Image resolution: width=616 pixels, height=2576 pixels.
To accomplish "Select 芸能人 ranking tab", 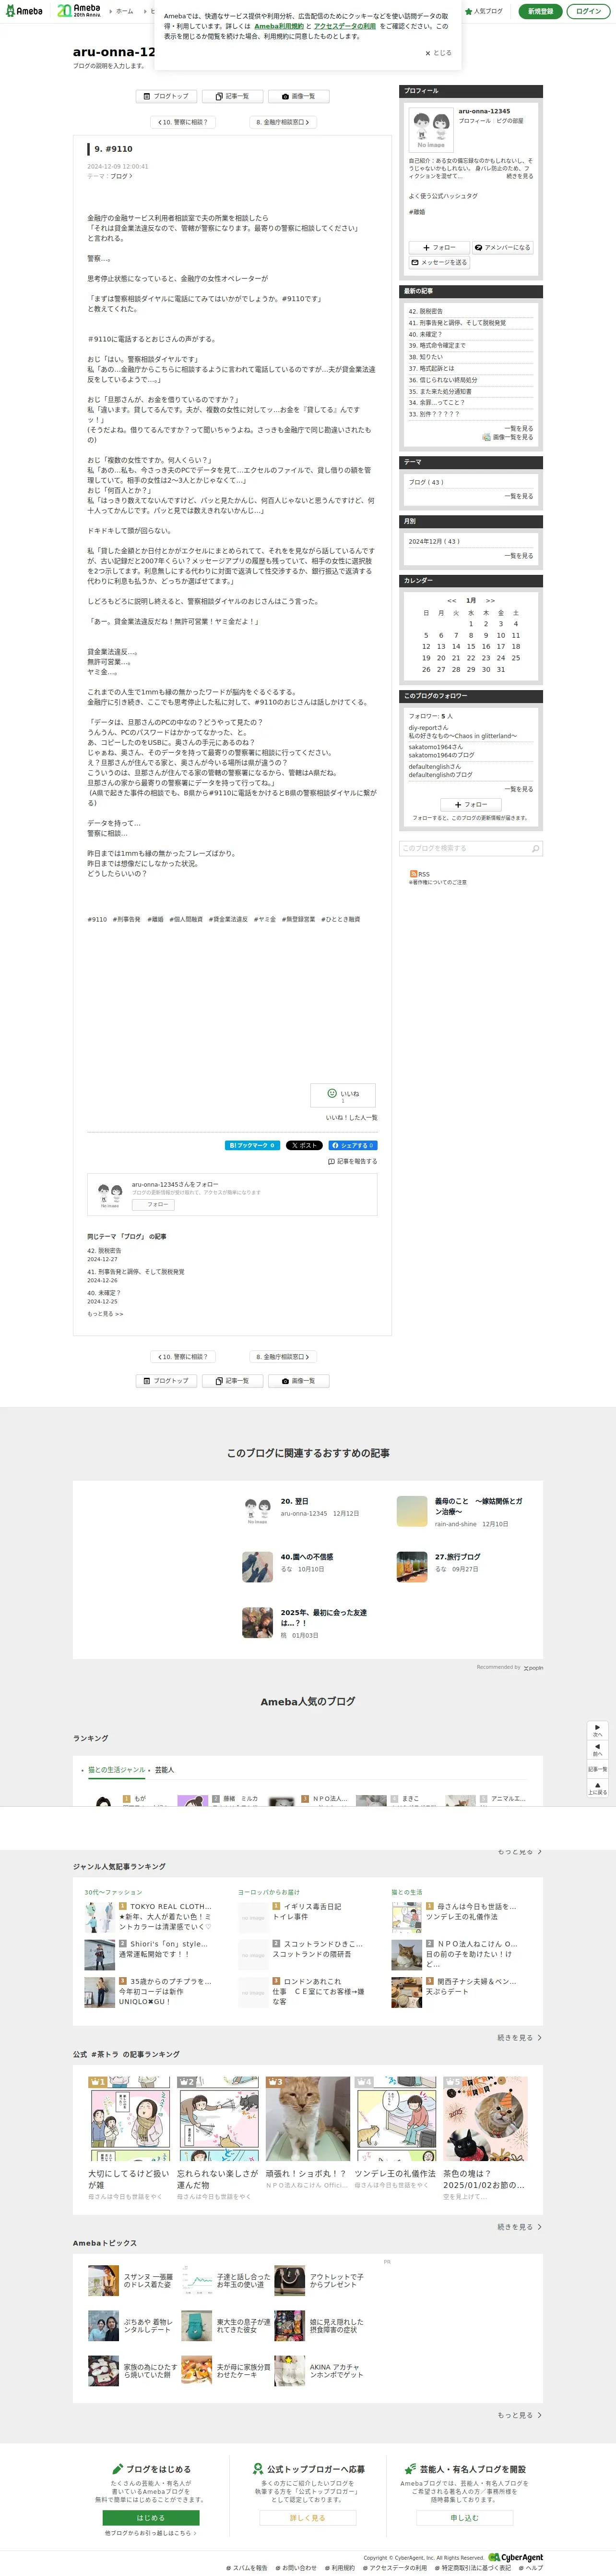I will pos(165,1770).
